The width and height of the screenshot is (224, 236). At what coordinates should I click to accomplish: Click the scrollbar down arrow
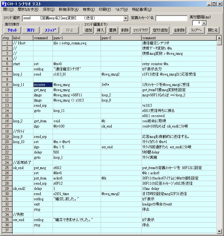[219, 231]
